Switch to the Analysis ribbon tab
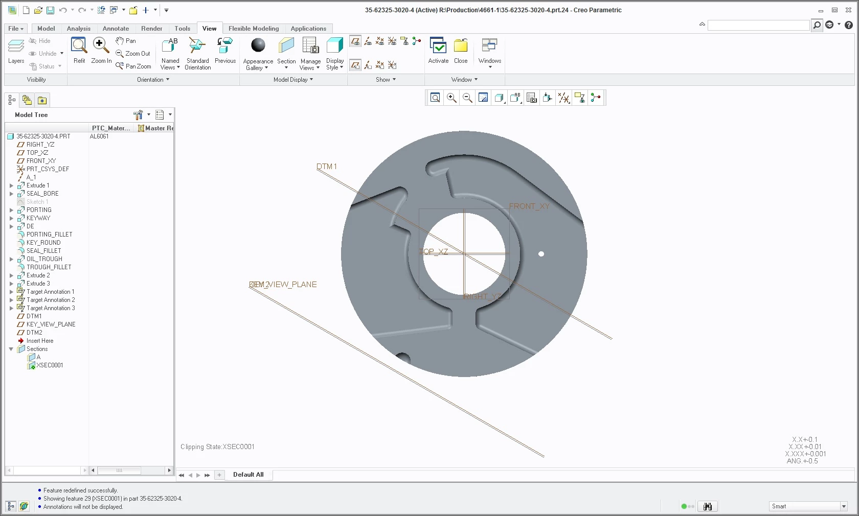Viewport: 859px width, 516px height. (x=78, y=29)
